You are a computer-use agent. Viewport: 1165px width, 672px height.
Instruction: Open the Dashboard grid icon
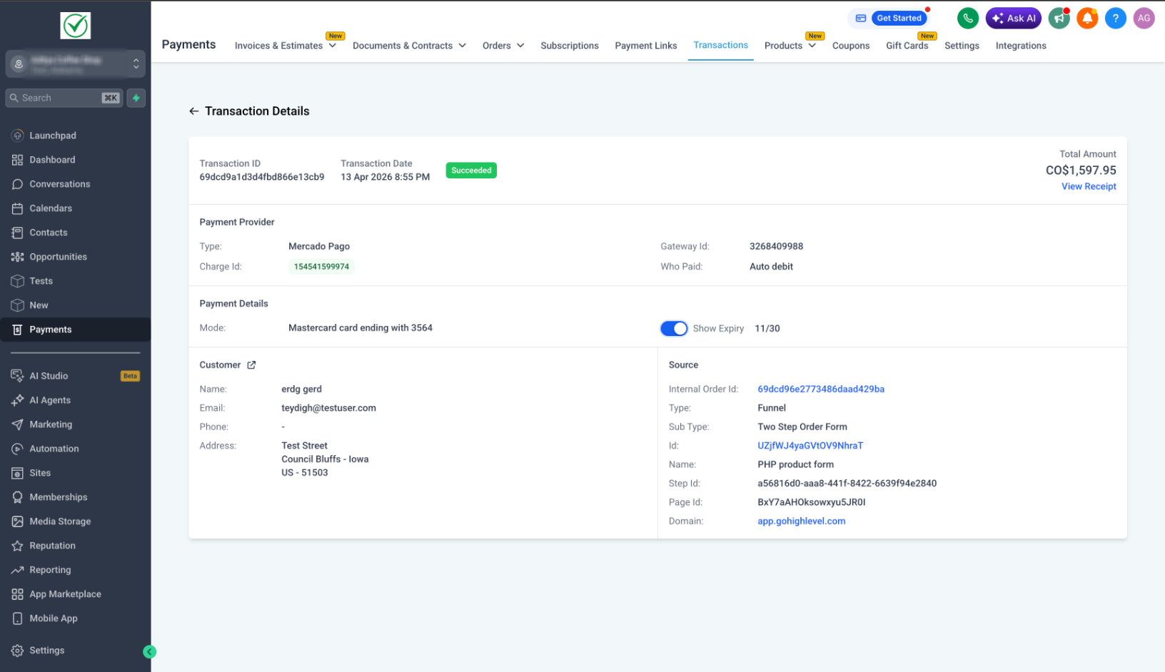pyautogui.click(x=18, y=160)
